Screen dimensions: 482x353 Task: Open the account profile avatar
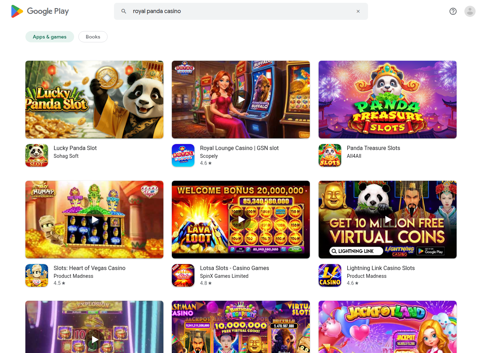coord(470,11)
